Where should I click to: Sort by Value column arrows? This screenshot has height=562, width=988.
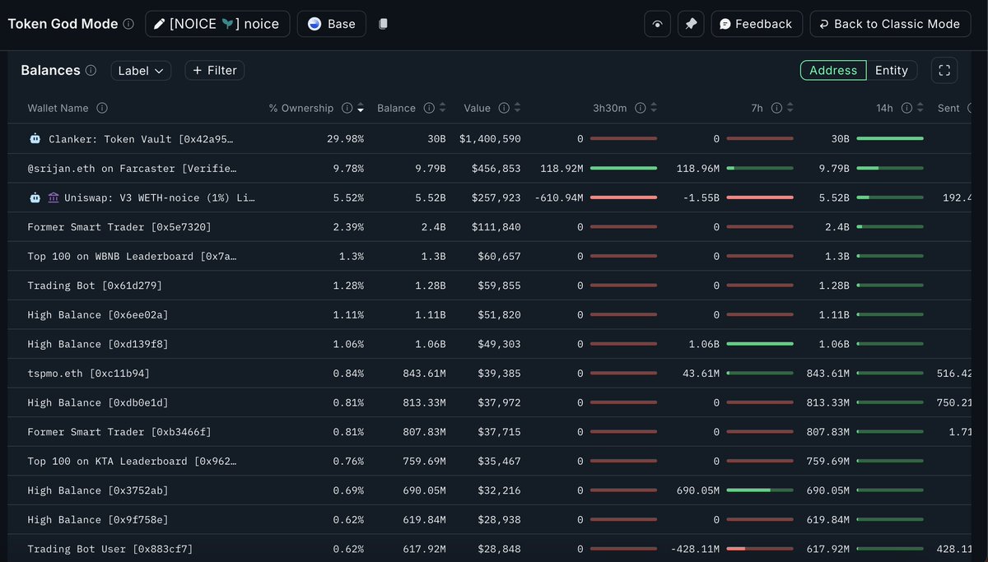517,108
